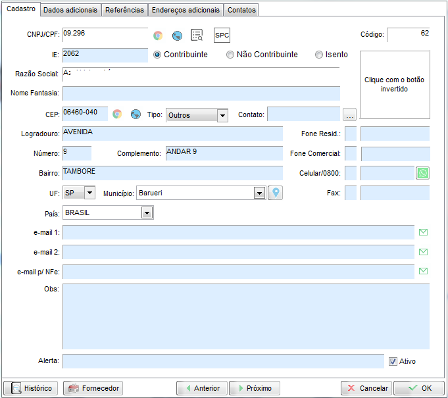448x398 pixels.
Task: Click the Celular/0800 area code field
Action: [351, 173]
